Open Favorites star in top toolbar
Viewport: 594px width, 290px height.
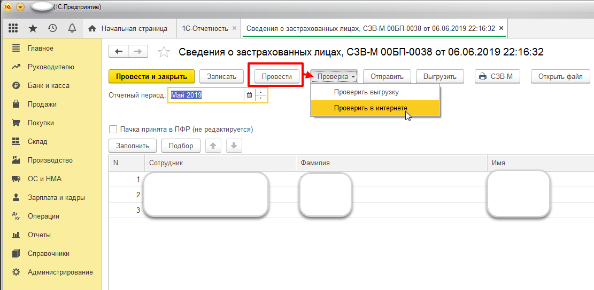pyautogui.click(x=33, y=28)
